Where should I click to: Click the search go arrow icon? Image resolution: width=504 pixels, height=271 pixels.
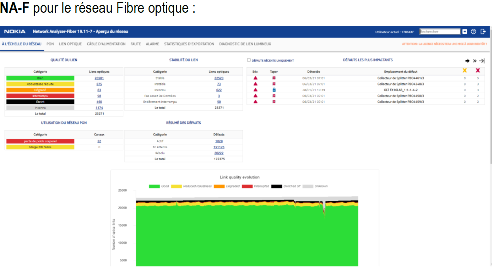[x=465, y=32]
